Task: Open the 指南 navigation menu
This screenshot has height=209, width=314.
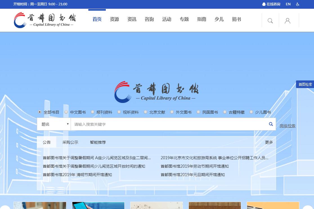Action: click(201, 19)
